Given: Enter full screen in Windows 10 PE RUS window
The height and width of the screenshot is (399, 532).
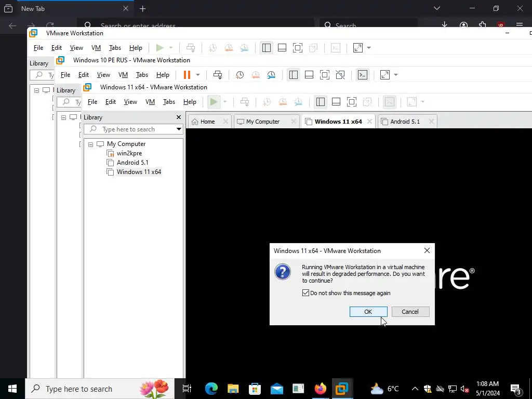Looking at the screenshot, I should pyautogui.click(x=325, y=75).
